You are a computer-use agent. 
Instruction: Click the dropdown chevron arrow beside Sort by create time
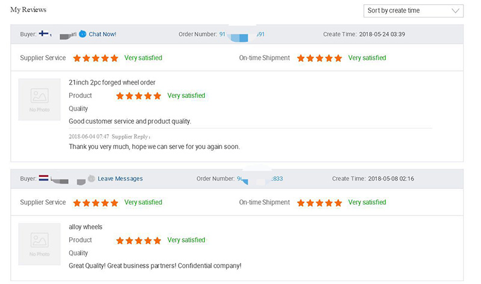456,11
